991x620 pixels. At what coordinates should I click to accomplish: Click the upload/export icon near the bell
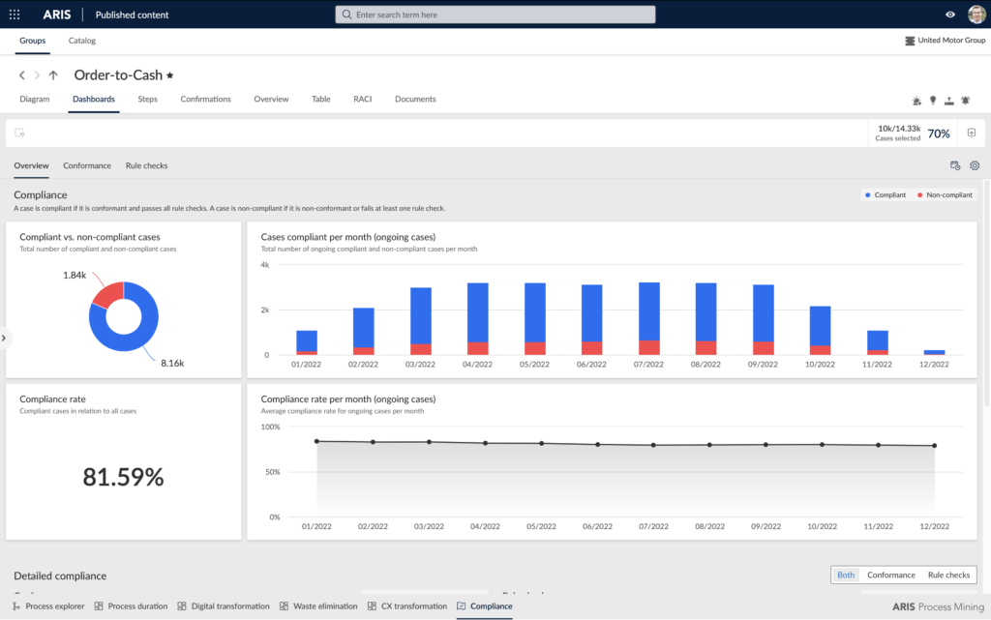(949, 100)
